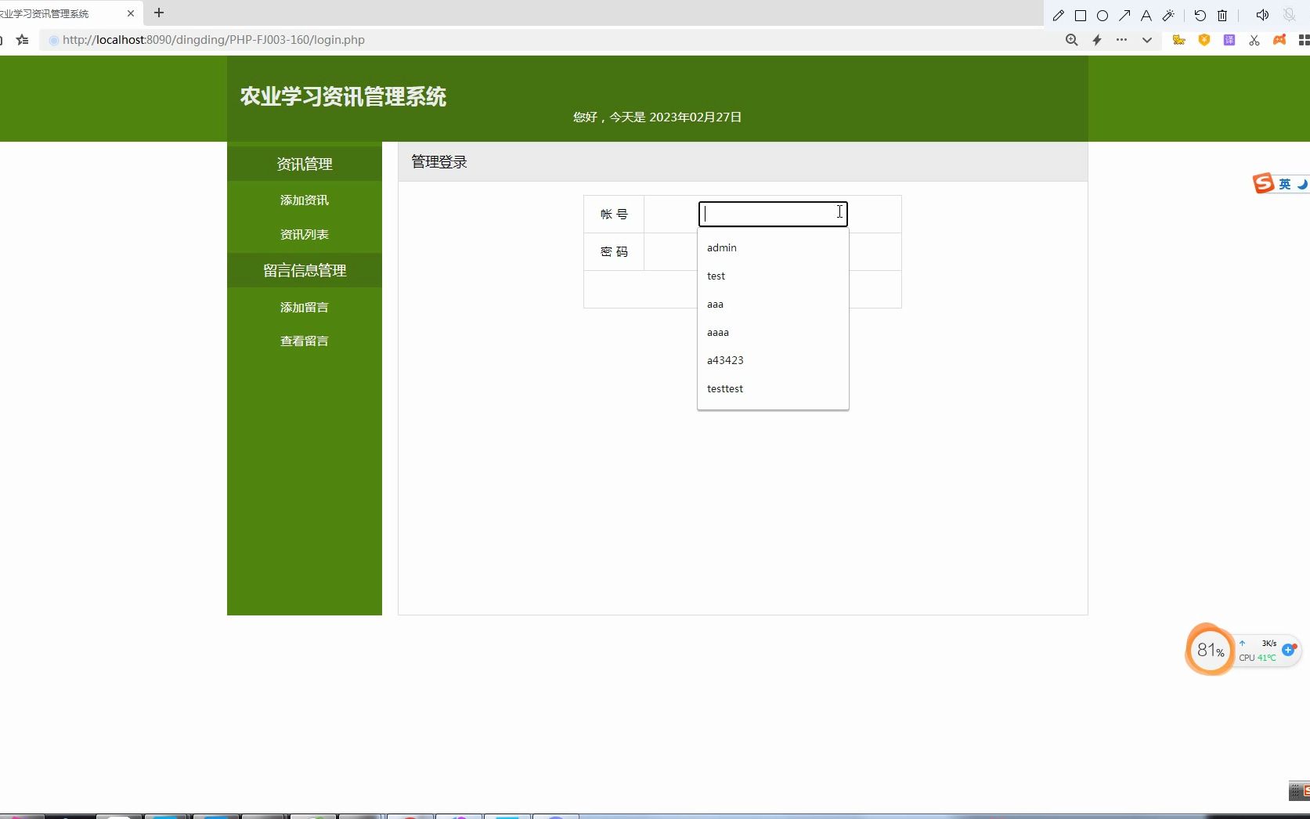Toggle the speaker audio icon

click(x=1262, y=16)
